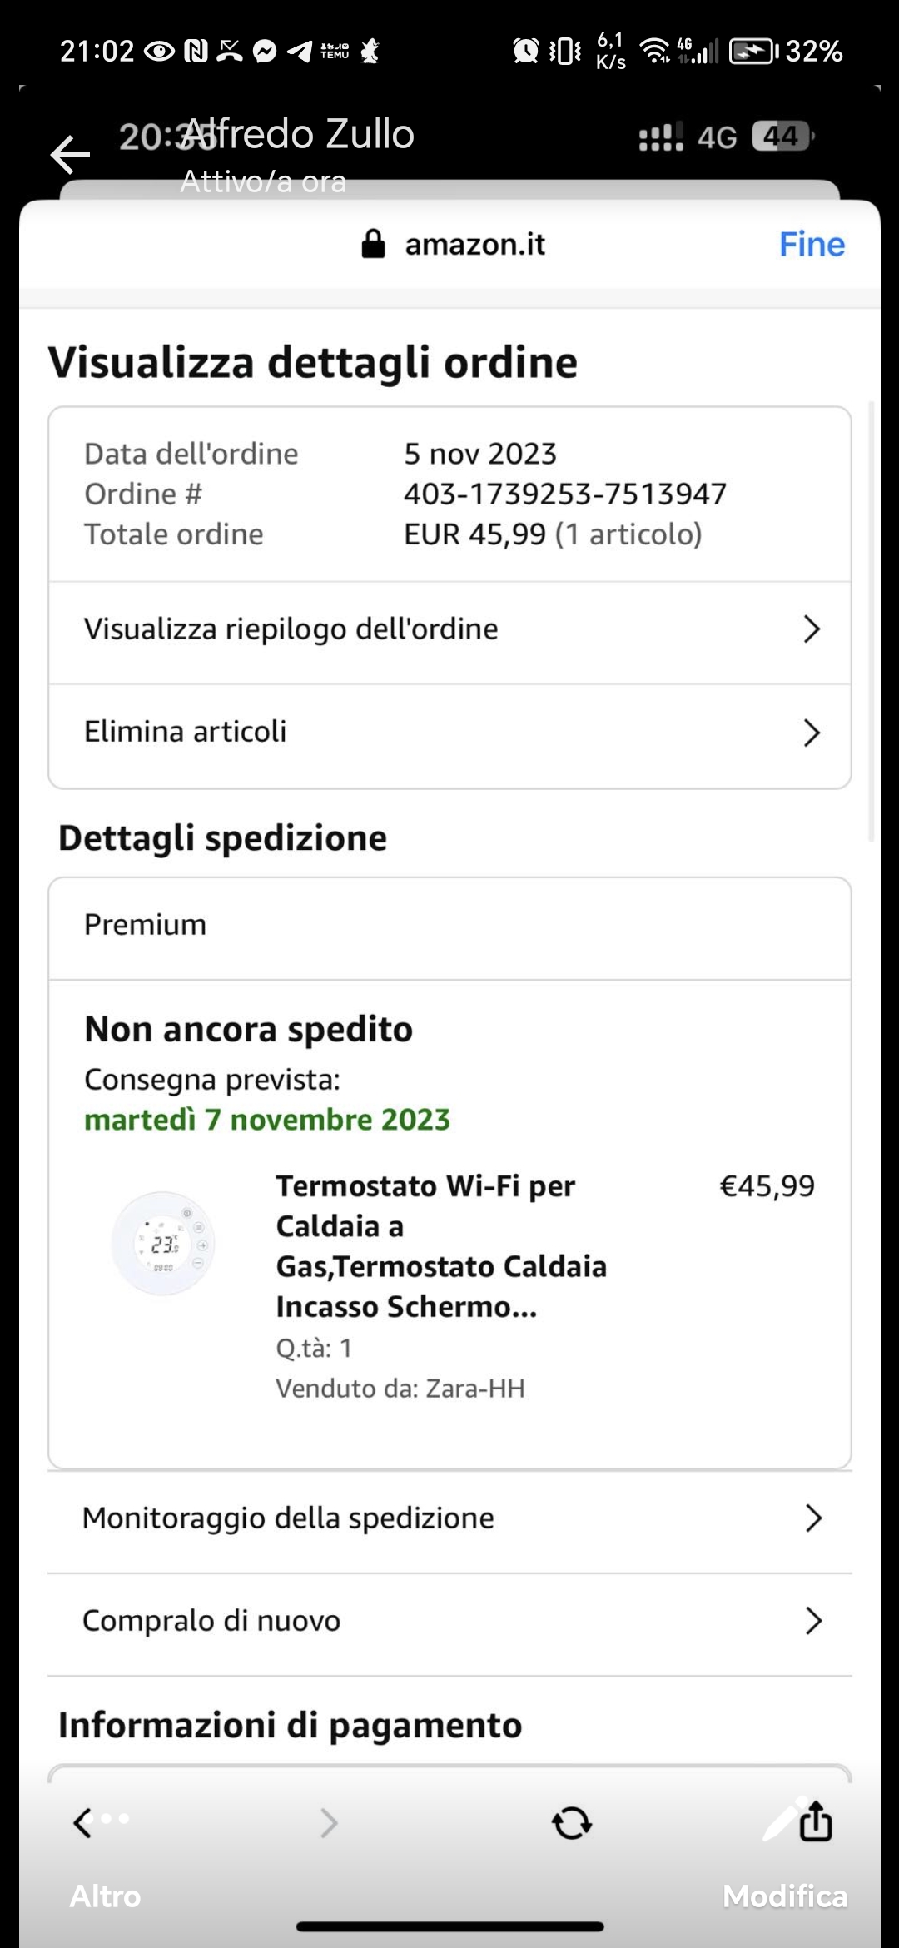Tap the battery indicator in status bar
Image resolution: width=899 pixels, height=1948 pixels.
point(753,52)
